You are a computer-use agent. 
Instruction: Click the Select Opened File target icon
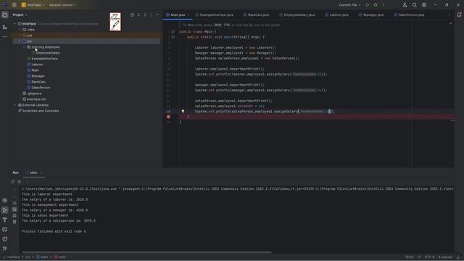(132, 14)
